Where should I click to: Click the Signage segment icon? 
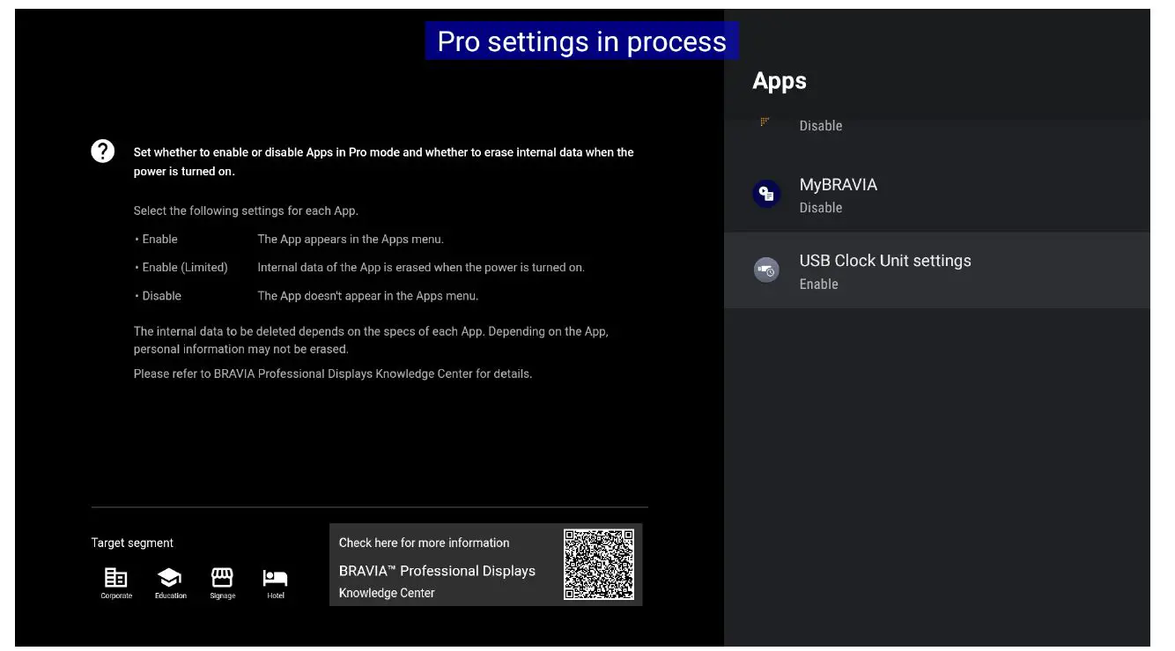[x=222, y=582]
